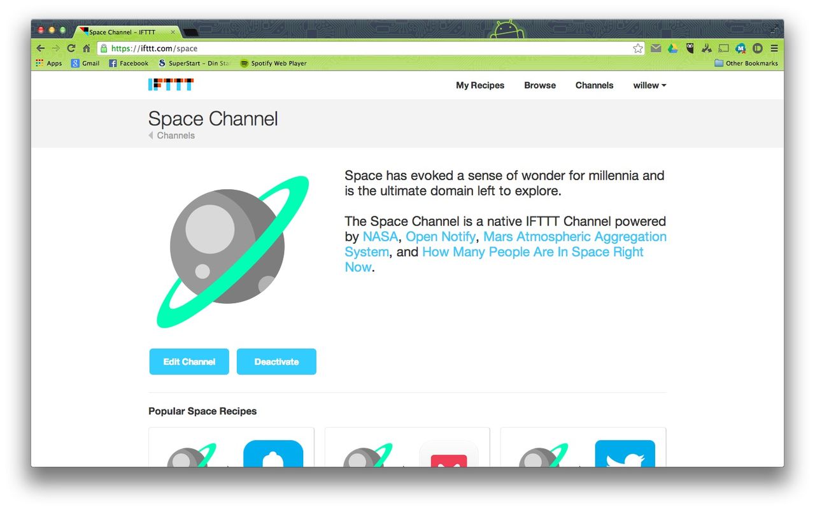Open the first recipe card with bell icon
The image size is (815, 510).
pos(231,447)
